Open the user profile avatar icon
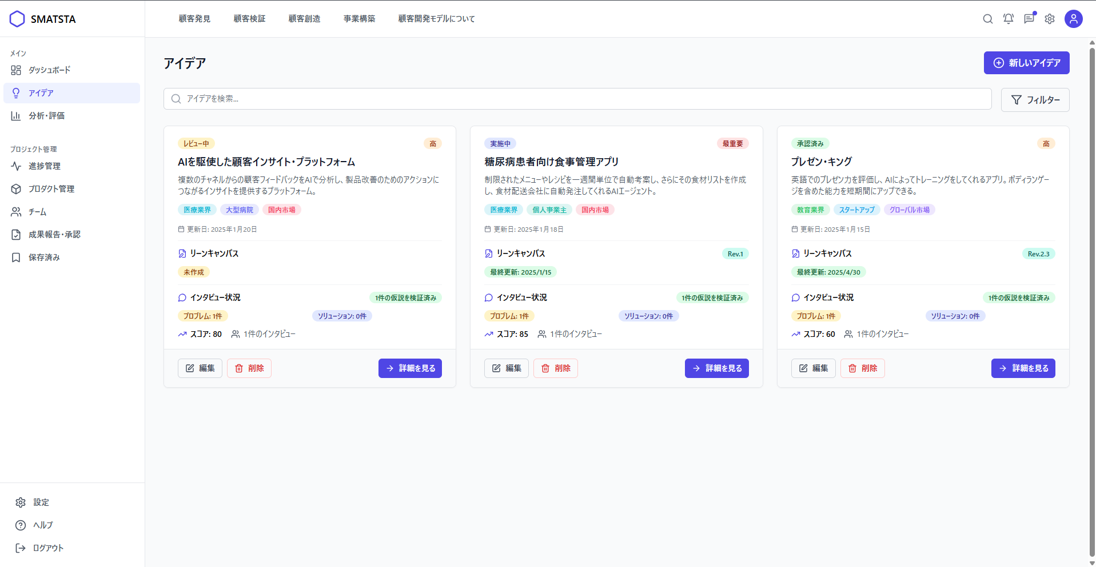Image resolution: width=1096 pixels, height=567 pixels. 1073,19
